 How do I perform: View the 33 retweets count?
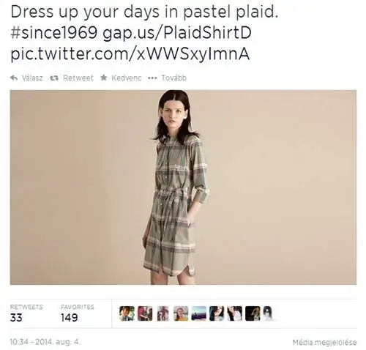click(x=16, y=318)
